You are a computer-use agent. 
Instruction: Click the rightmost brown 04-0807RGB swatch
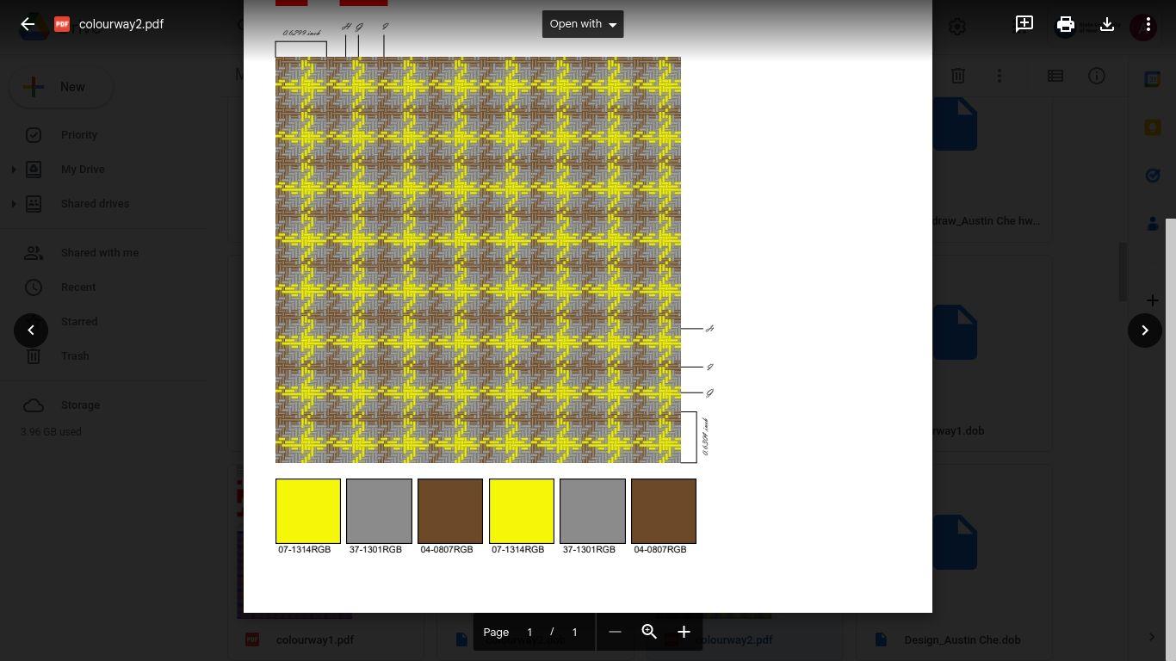click(664, 511)
